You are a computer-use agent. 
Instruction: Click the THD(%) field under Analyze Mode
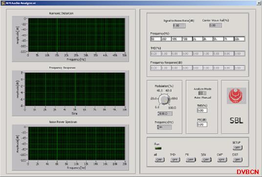(202, 110)
